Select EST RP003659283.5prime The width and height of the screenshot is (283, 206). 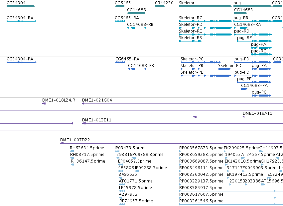[x=201, y=155]
